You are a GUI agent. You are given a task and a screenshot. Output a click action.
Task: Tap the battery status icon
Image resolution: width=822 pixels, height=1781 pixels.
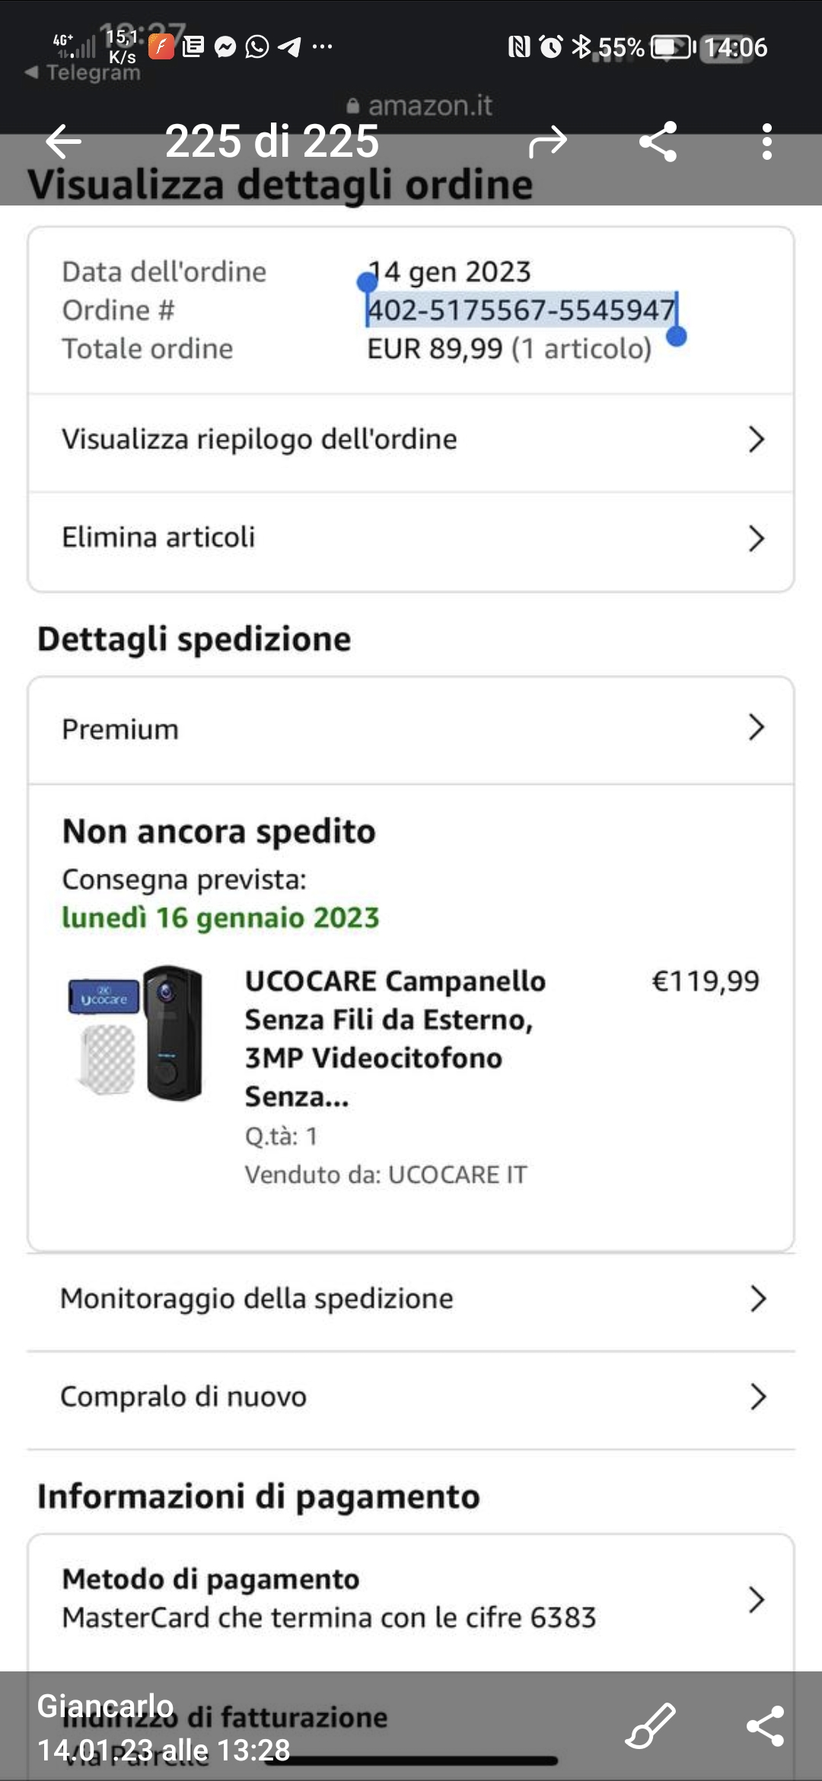[x=673, y=47]
